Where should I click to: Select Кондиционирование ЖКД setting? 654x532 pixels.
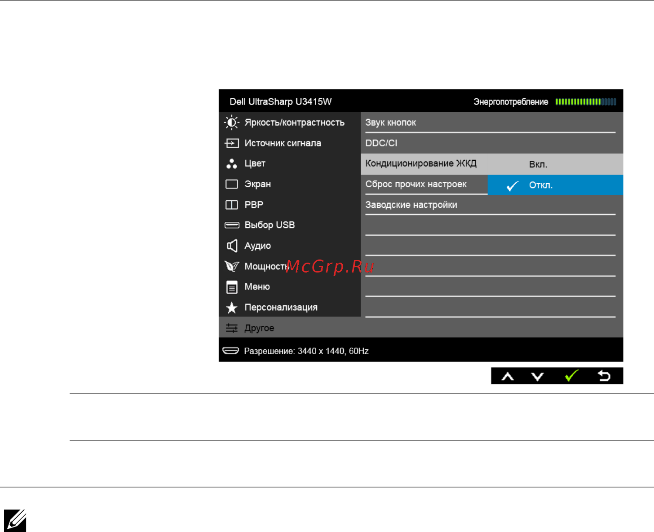click(x=424, y=164)
